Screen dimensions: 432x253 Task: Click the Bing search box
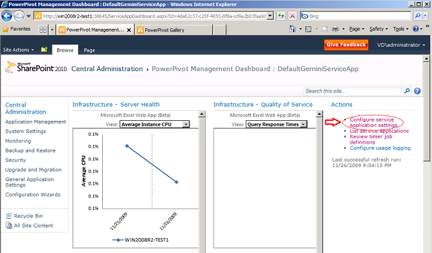(355, 16)
